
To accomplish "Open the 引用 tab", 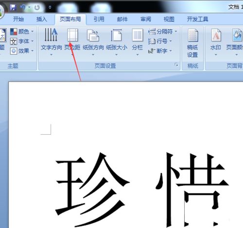I will (x=99, y=19).
